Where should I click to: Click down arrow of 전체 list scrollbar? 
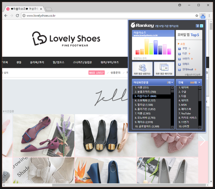[x=200, y=127]
